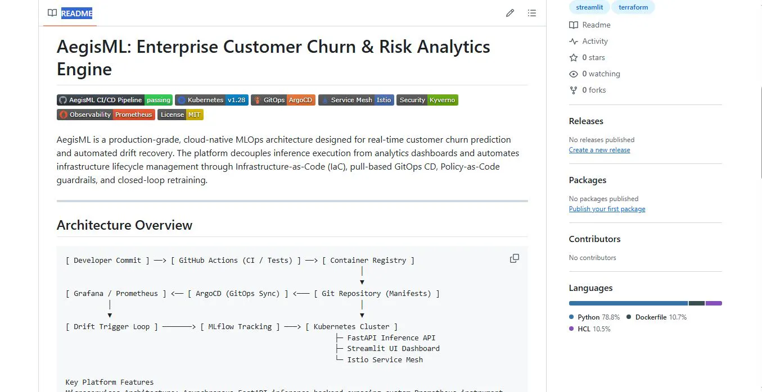Click '[ MLflow Tracking ]' in diagram
Viewport: 762px width, 392px height.
(x=240, y=326)
